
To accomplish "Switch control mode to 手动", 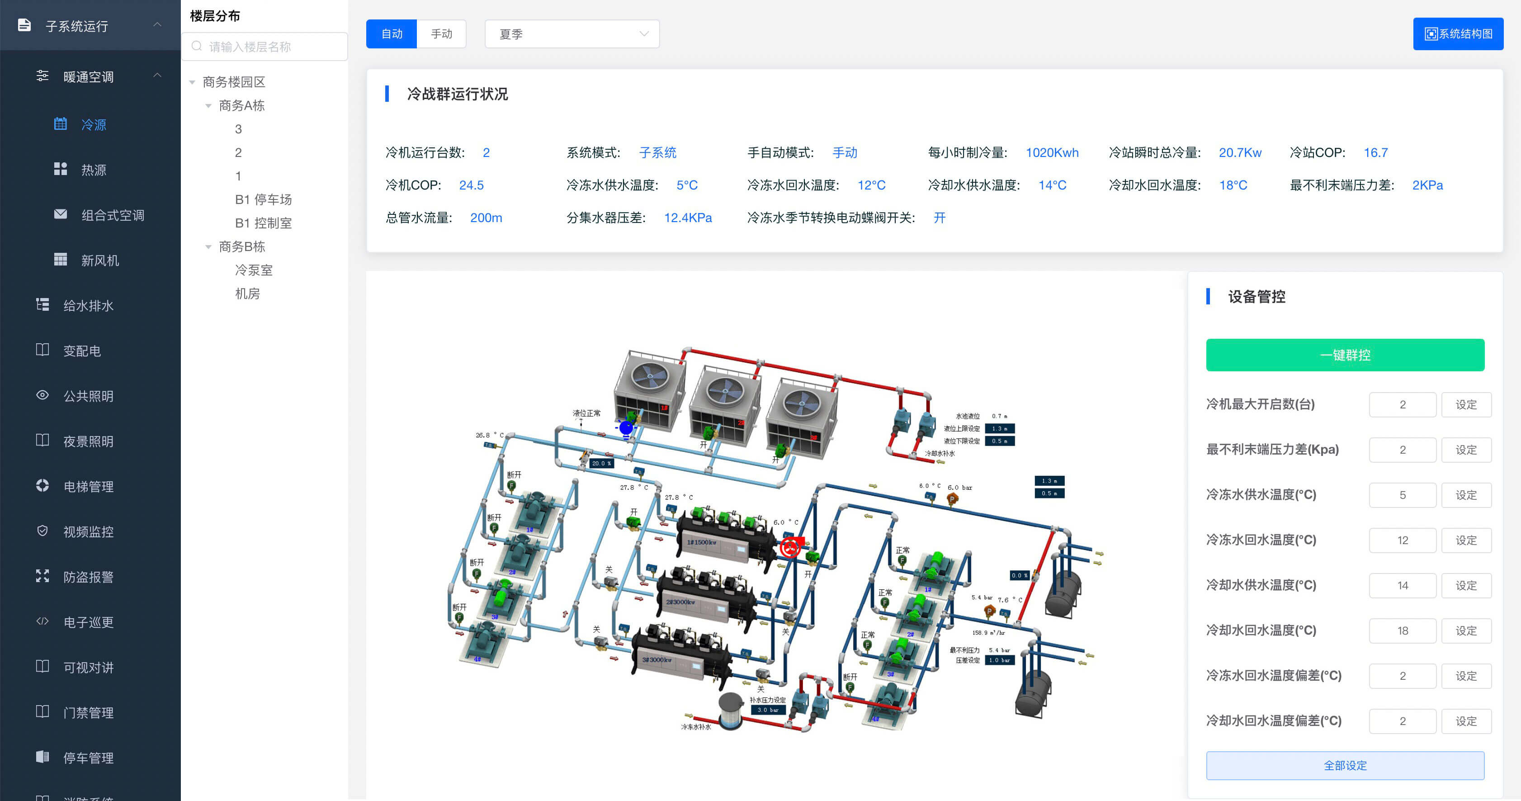I will pyautogui.click(x=441, y=34).
